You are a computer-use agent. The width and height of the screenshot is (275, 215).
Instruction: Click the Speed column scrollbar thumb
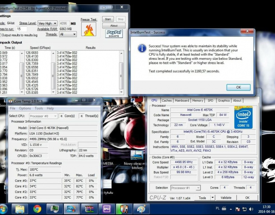click(x=53, y=76)
